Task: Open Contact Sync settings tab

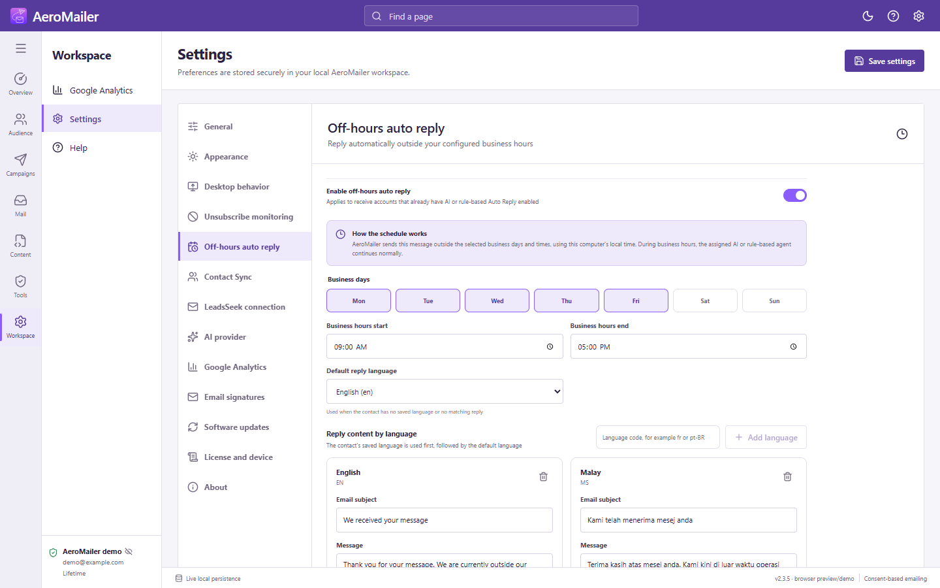Action: 245,277
